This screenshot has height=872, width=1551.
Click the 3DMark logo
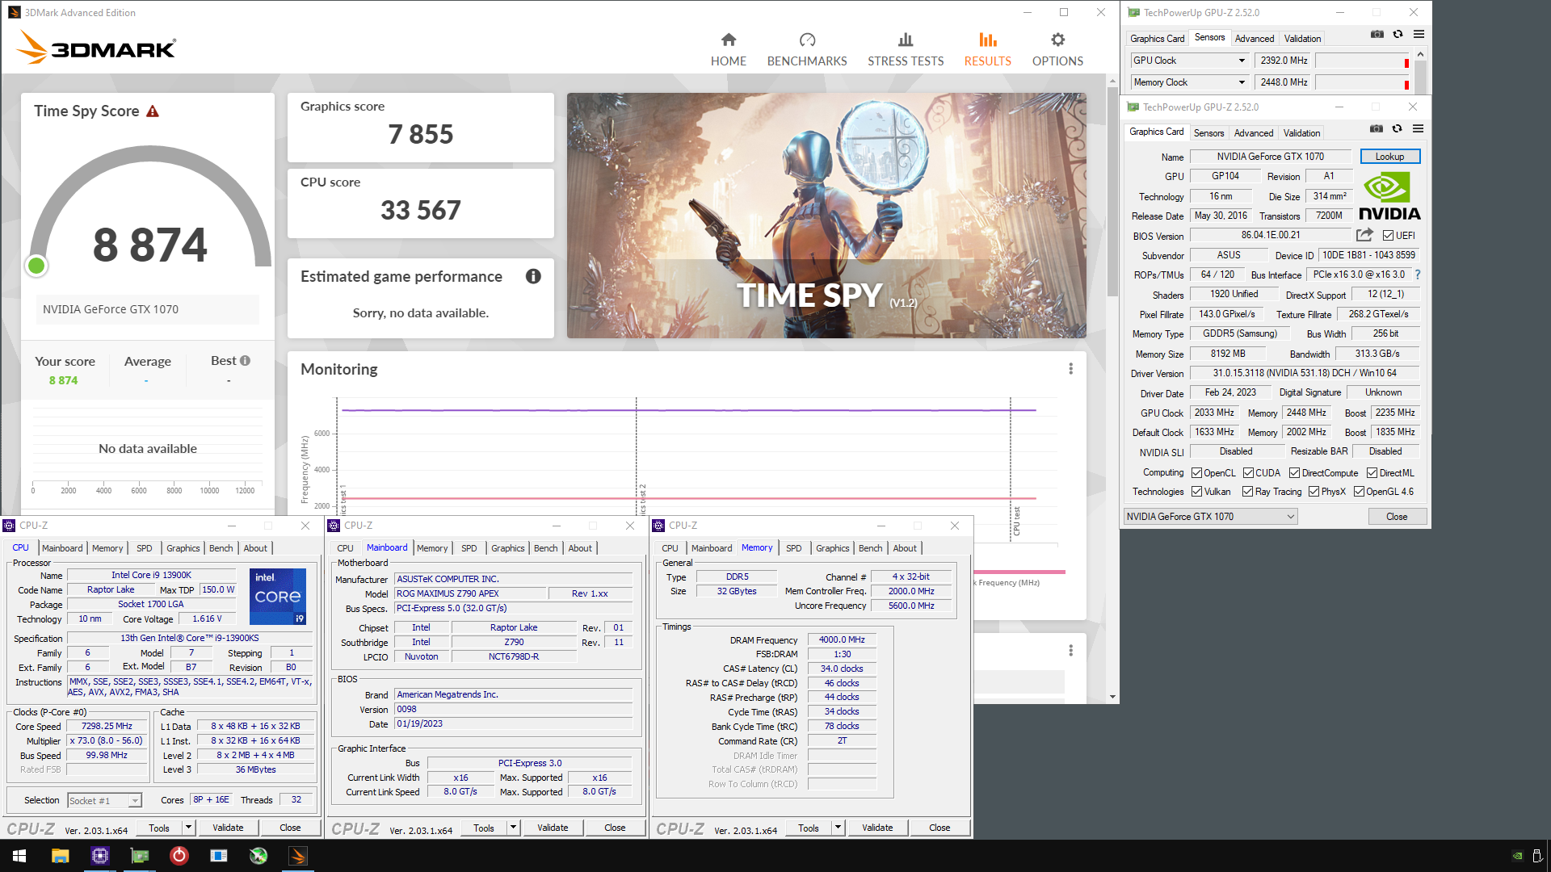pyautogui.click(x=96, y=48)
